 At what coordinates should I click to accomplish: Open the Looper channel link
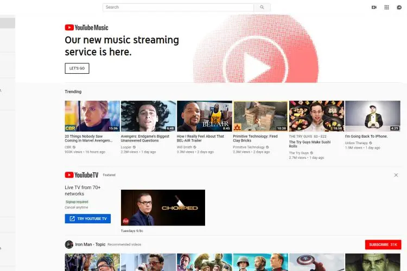tap(126, 147)
